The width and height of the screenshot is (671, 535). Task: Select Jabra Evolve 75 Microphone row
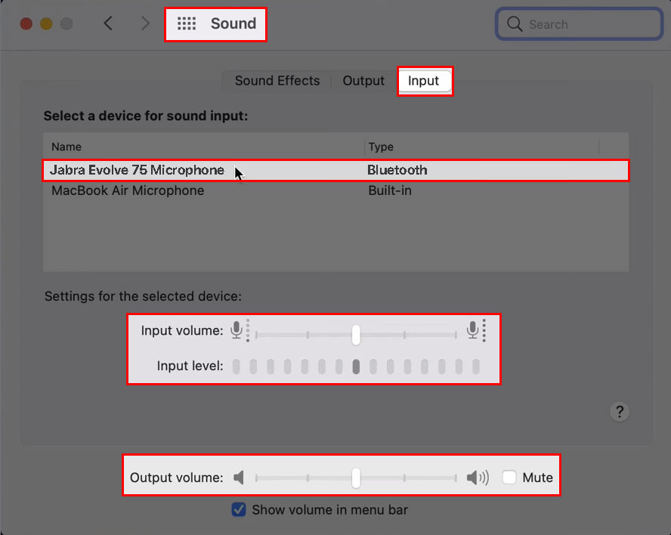[x=335, y=170]
